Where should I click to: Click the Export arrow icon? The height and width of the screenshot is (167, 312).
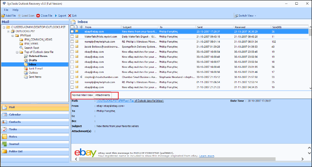(x=56, y=15)
